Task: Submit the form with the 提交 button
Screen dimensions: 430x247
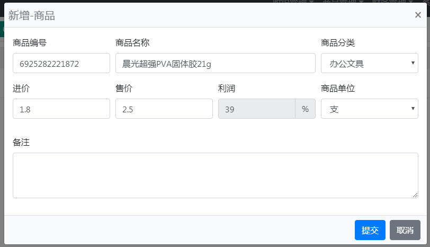Action: click(370, 230)
